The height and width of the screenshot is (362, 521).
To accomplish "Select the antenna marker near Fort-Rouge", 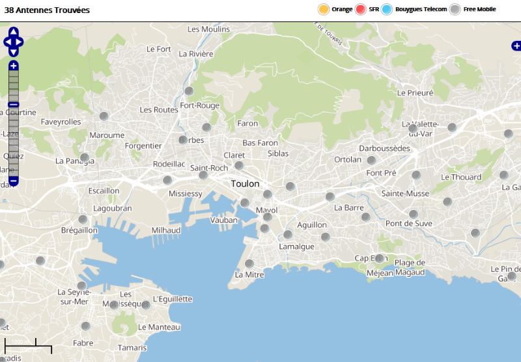I will pyautogui.click(x=189, y=91).
